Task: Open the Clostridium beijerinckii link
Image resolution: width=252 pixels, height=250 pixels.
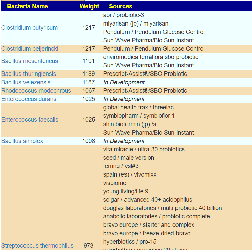Action: 31,49
